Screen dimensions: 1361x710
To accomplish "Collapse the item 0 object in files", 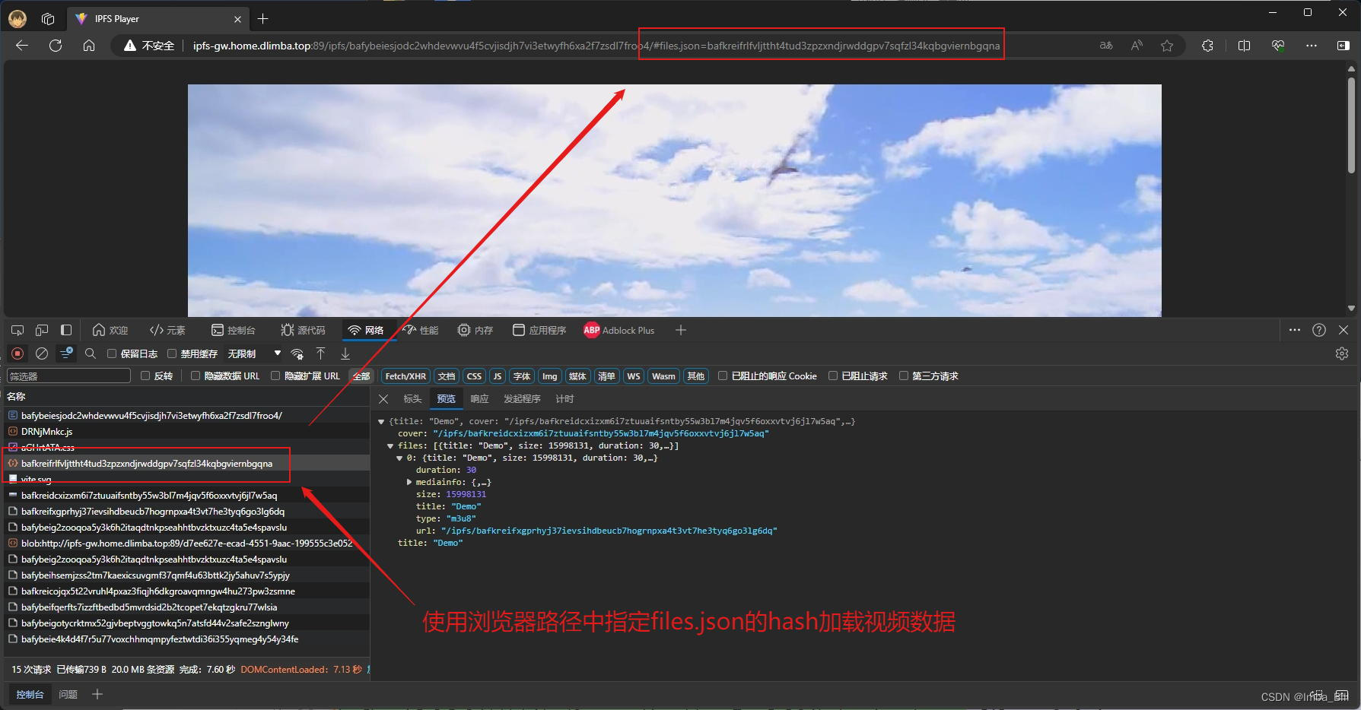I will [399, 458].
